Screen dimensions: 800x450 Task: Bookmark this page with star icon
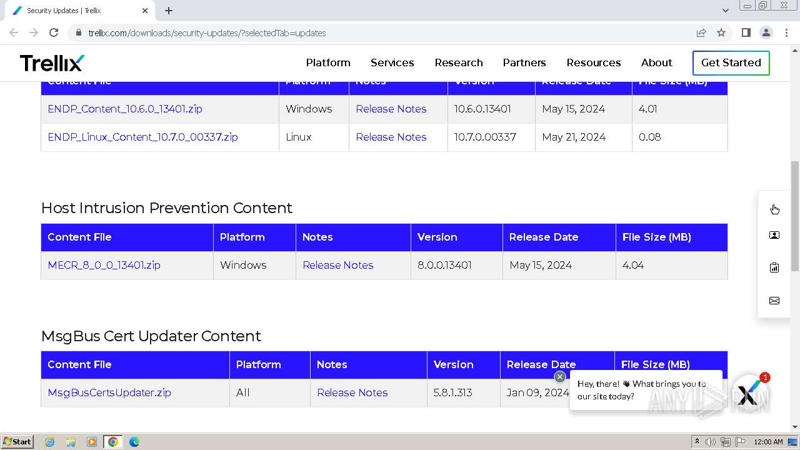[x=721, y=32]
